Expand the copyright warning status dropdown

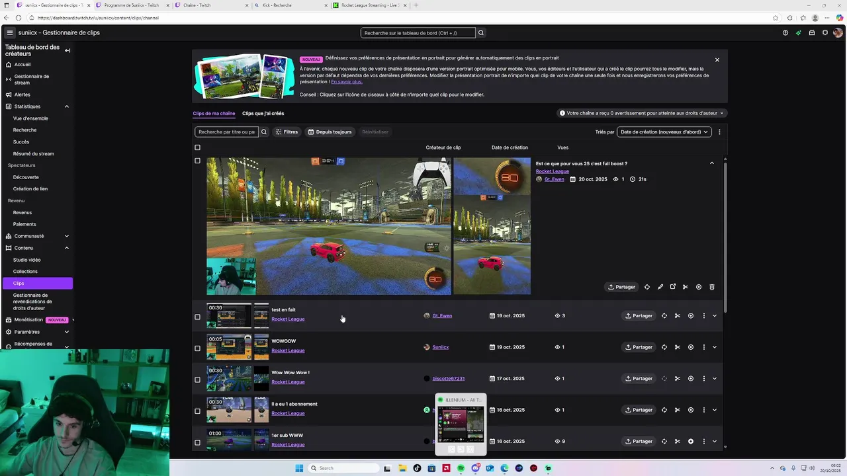click(641, 113)
